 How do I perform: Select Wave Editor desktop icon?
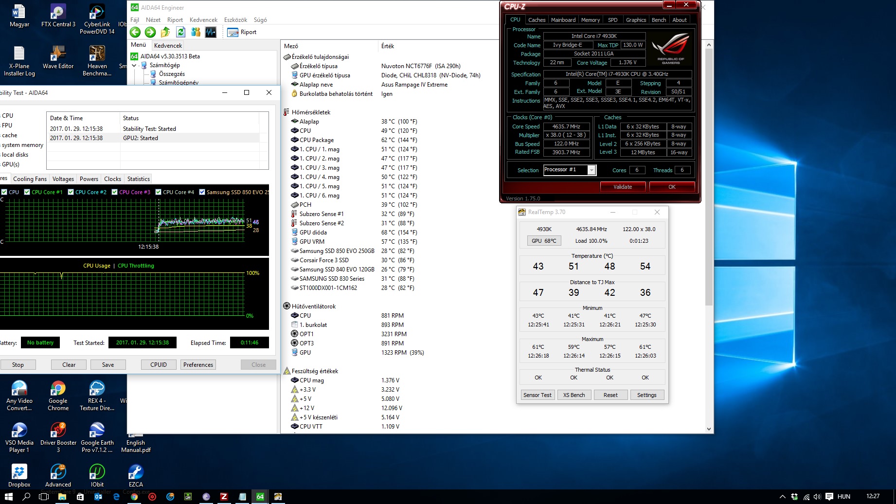(x=58, y=57)
